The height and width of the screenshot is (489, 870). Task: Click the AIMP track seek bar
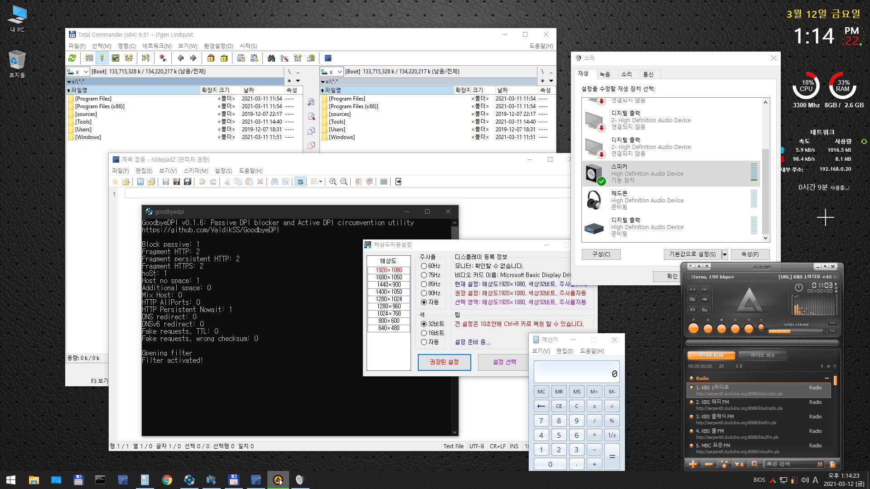[x=762, y=343]
